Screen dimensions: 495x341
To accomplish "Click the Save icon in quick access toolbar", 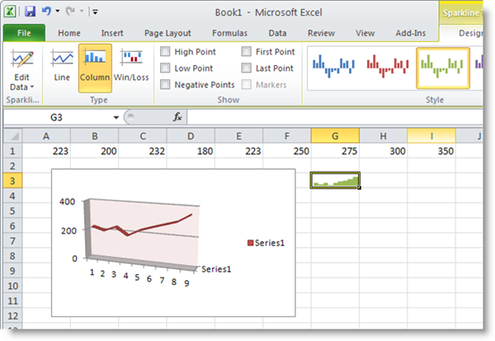I will pos(30,12).
